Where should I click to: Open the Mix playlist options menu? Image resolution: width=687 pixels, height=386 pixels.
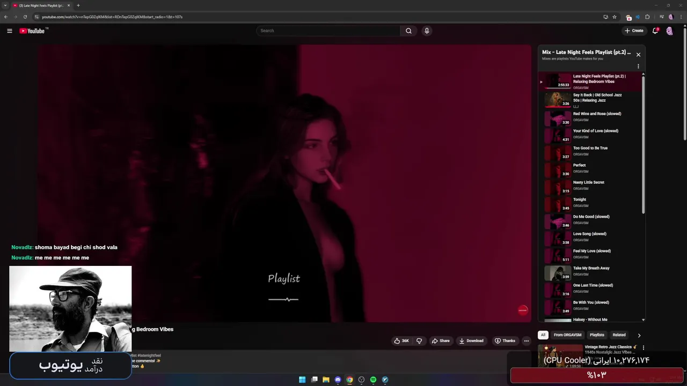[x=638, y=66]
